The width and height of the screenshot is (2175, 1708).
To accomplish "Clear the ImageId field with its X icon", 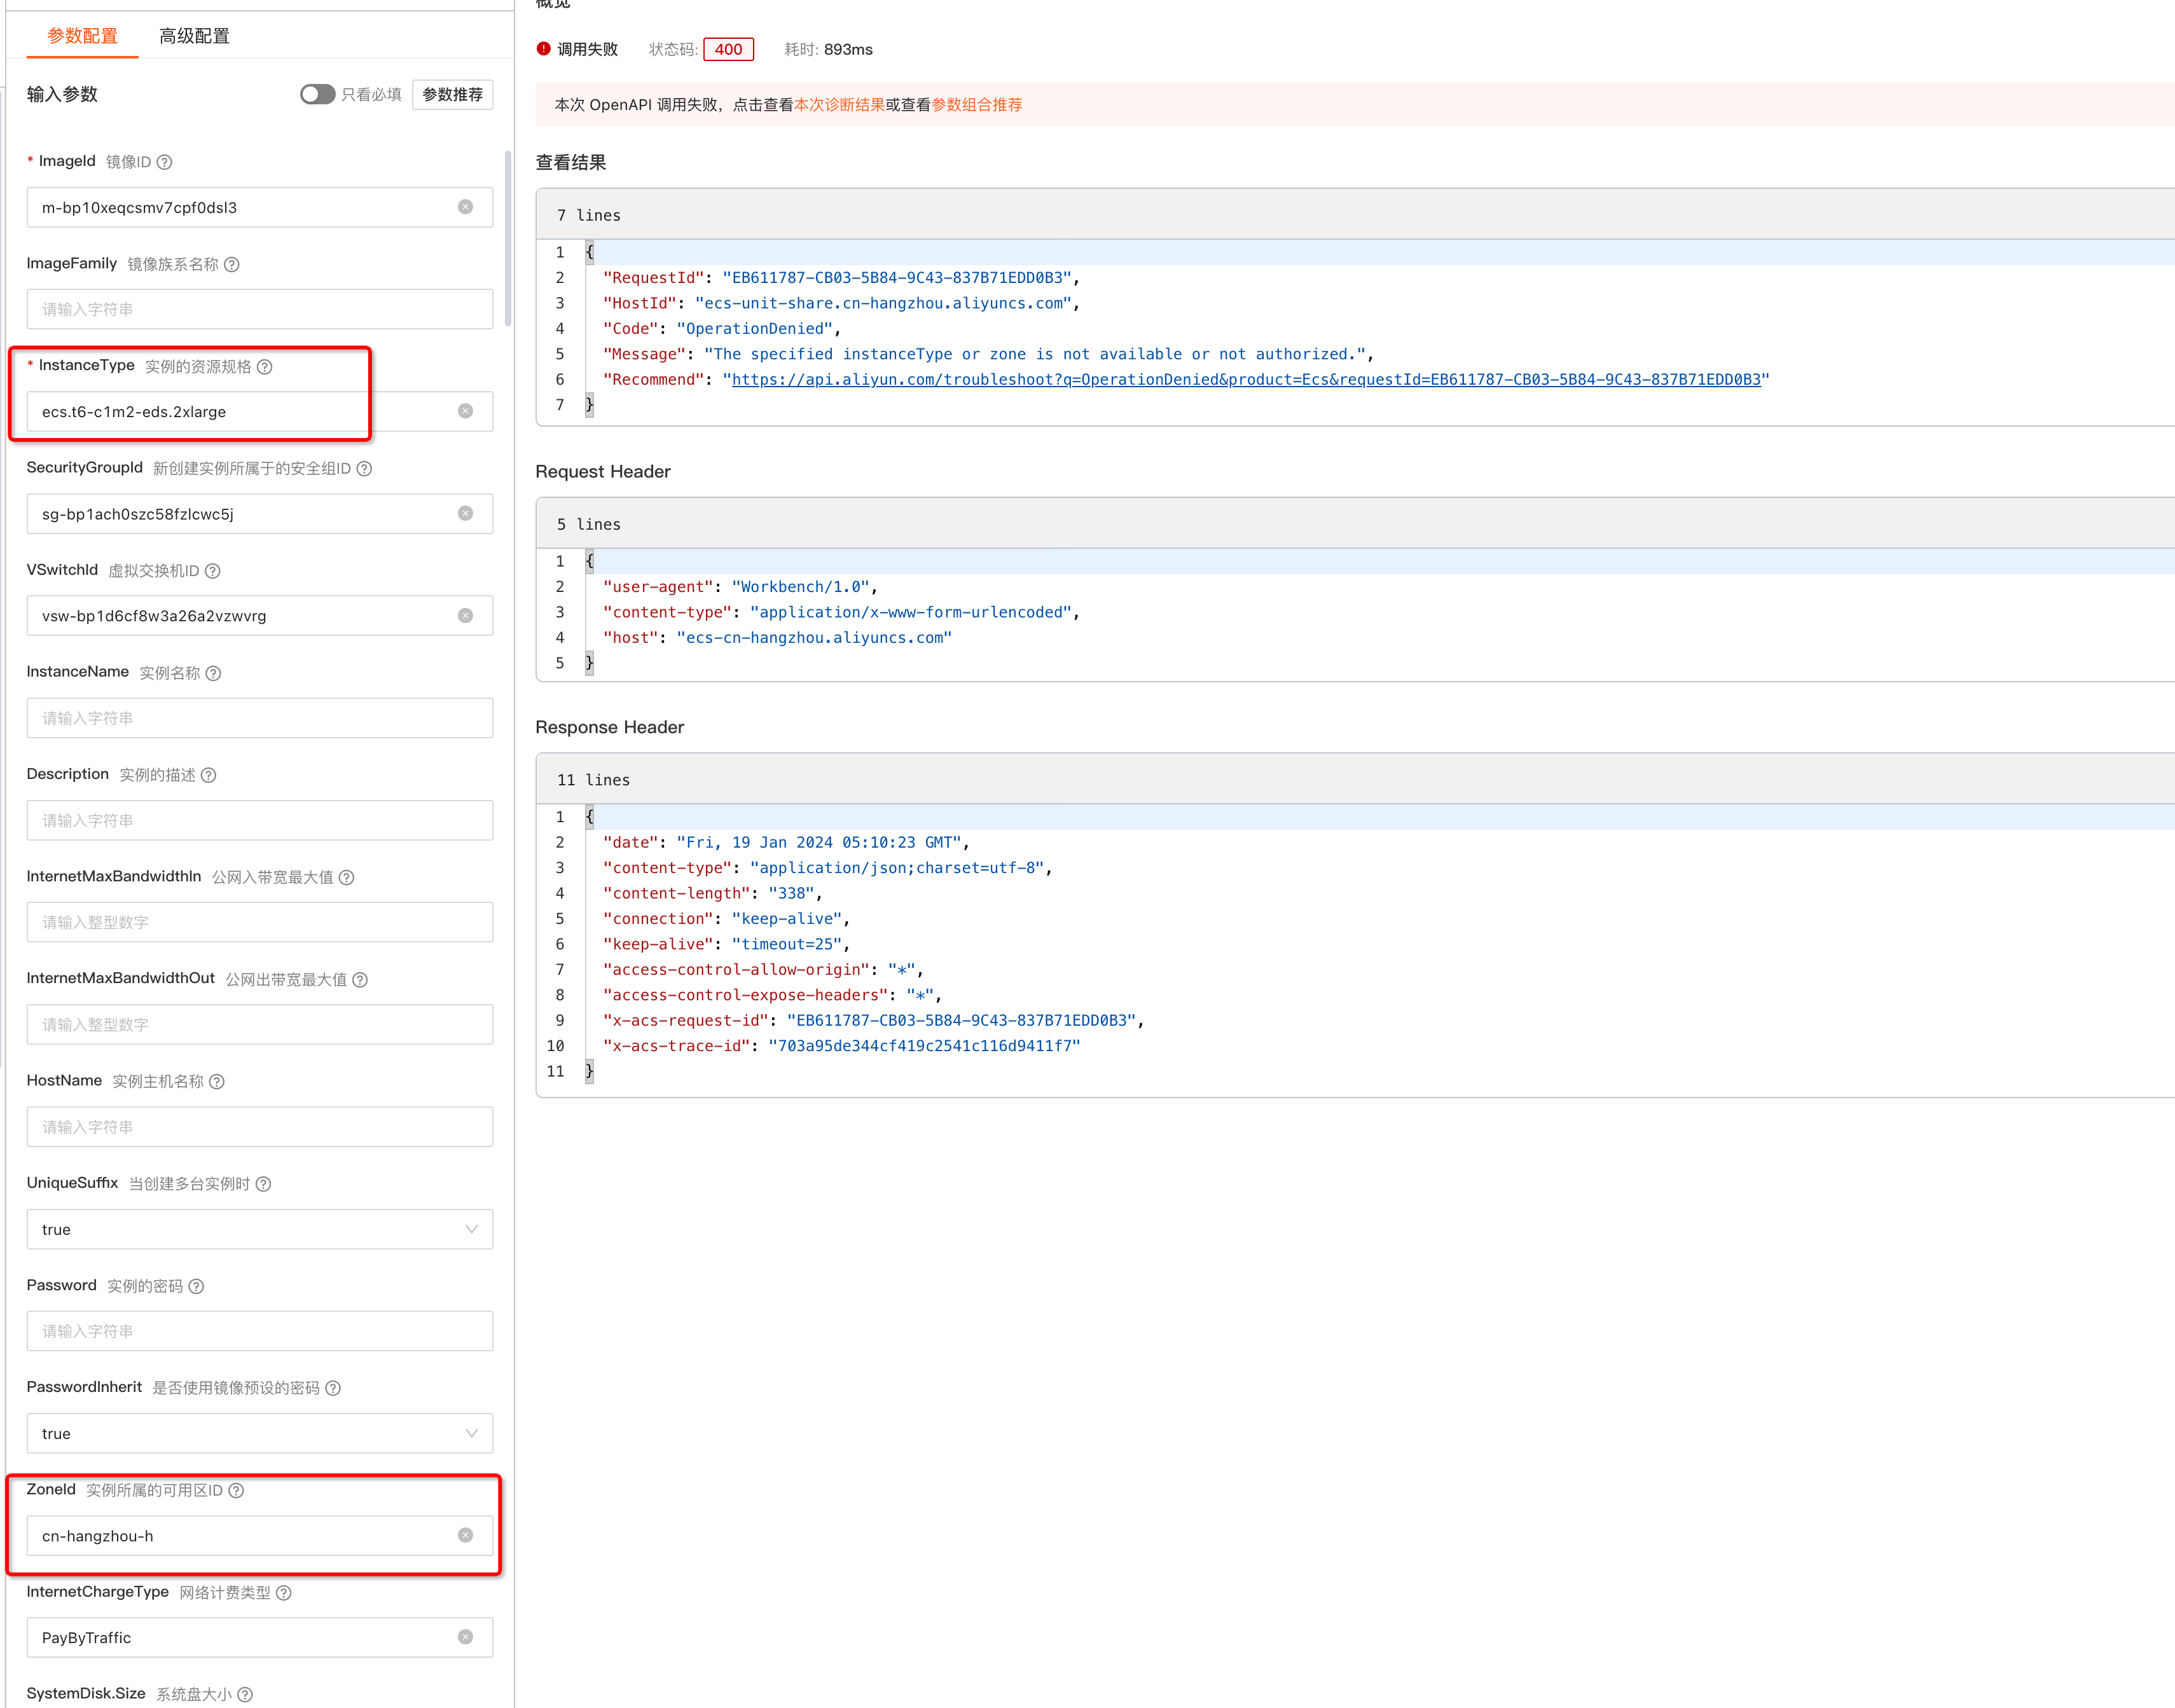I will 465,207.
